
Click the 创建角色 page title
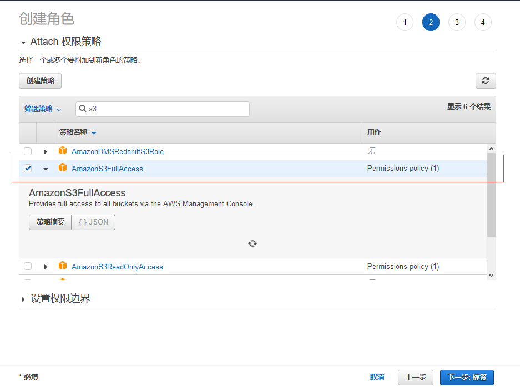(x=47, y=18)
